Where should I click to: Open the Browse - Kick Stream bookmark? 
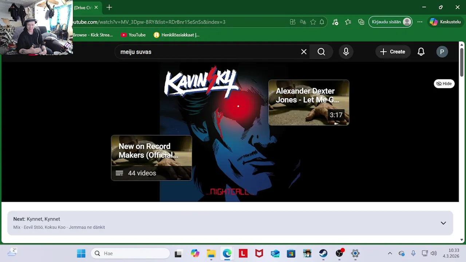93,35
